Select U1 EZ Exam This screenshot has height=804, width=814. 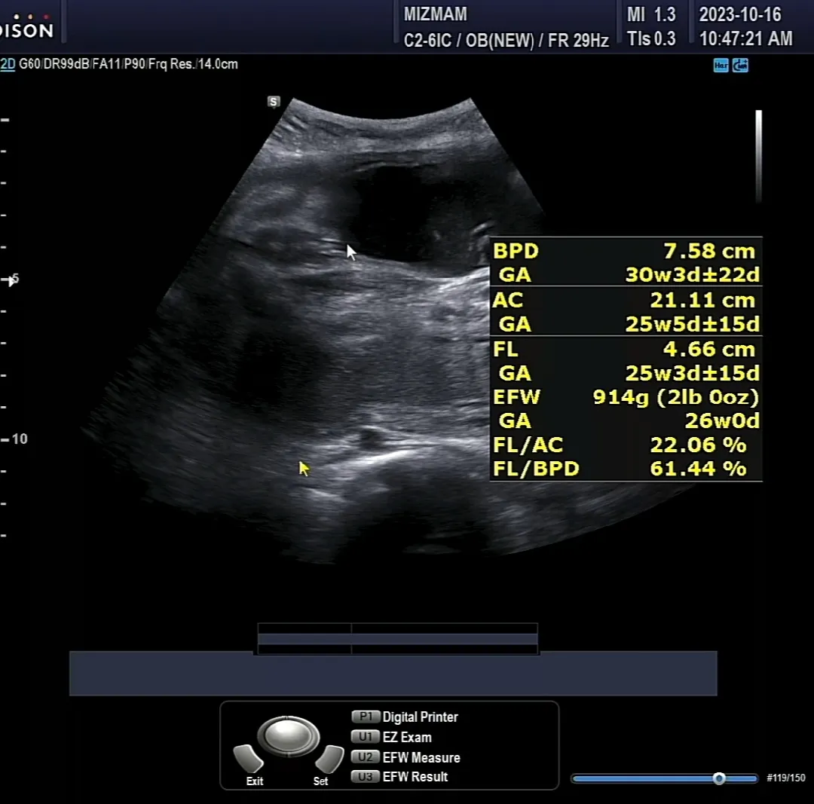coord(392,737)
